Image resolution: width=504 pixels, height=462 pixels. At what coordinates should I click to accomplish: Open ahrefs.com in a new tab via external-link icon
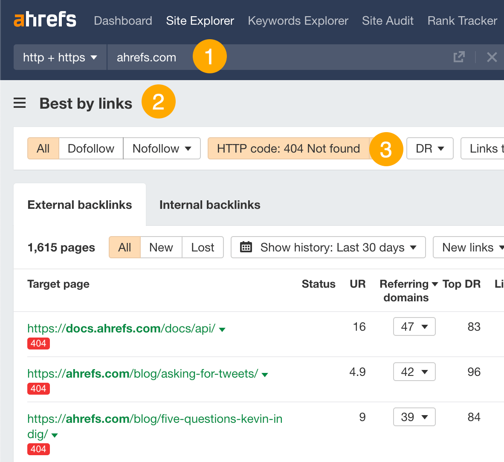[x=459, y=57]
